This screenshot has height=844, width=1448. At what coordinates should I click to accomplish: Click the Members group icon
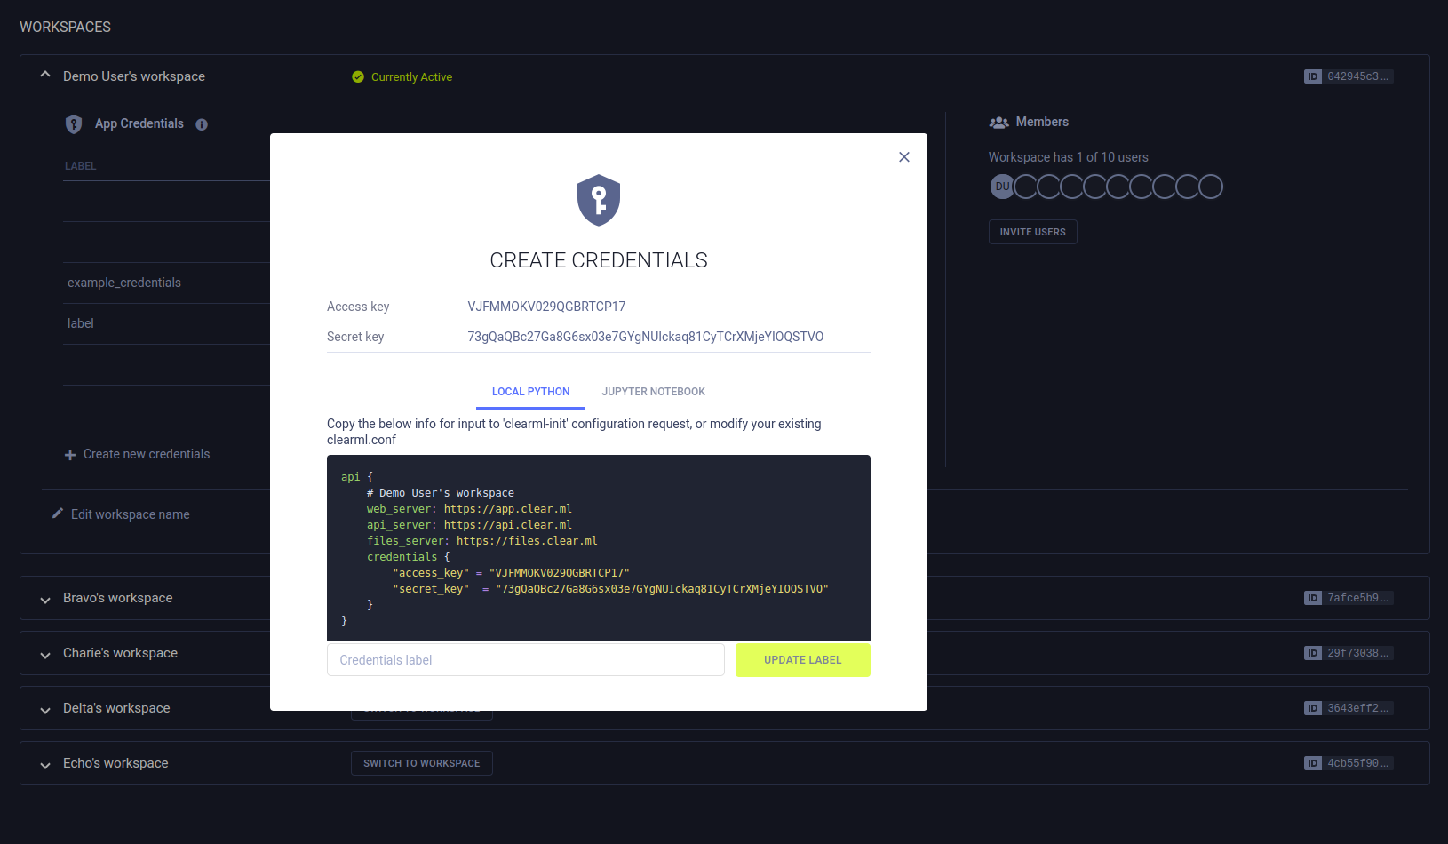pyautogui.click(x=998, y=123)
